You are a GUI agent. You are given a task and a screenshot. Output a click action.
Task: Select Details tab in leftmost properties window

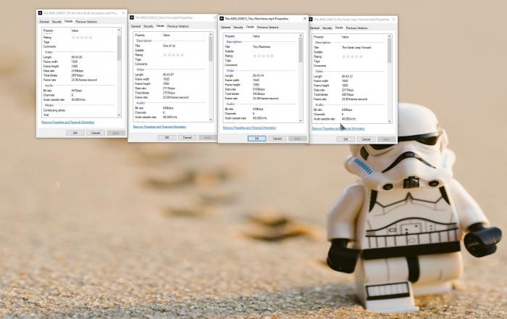pyautogui.click(x=68, y=22)
